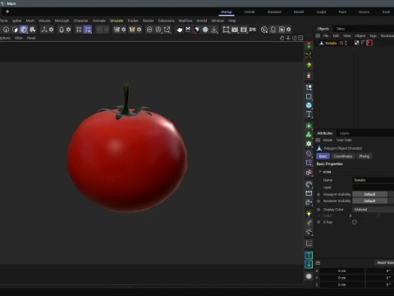394x296 pixels.
Task: Click the green generator icon in side palette
Action: coord(309,126)
